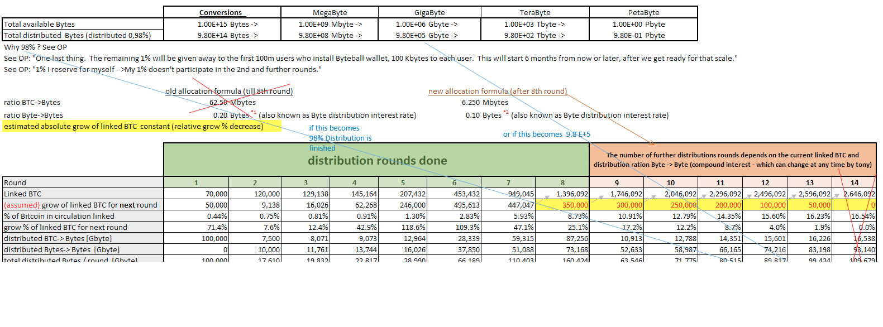Click the yellow 250,000 assumed grow cell
This screenshot has height=327, width=883.
pyautogui.click(x=671, y=205)
